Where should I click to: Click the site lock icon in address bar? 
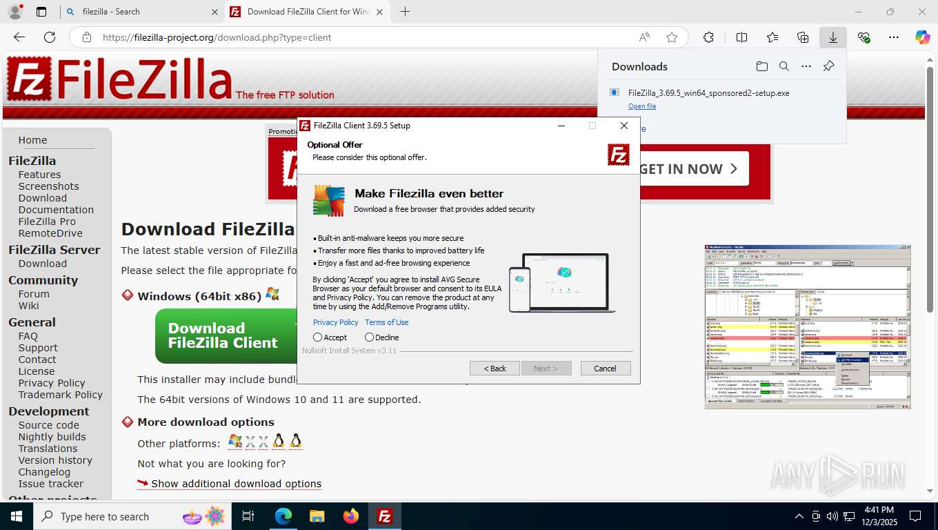(x=86, y=37)
